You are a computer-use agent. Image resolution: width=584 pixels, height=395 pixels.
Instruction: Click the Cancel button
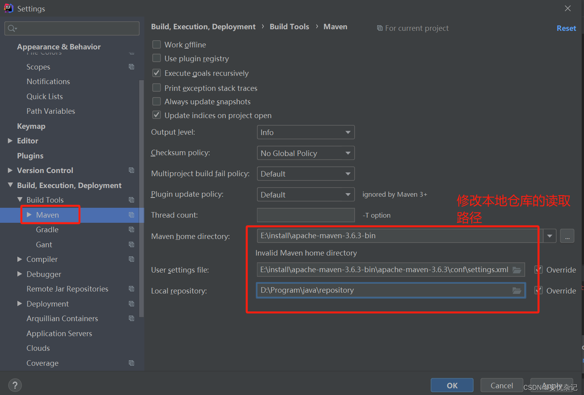[x=502, y=386]
